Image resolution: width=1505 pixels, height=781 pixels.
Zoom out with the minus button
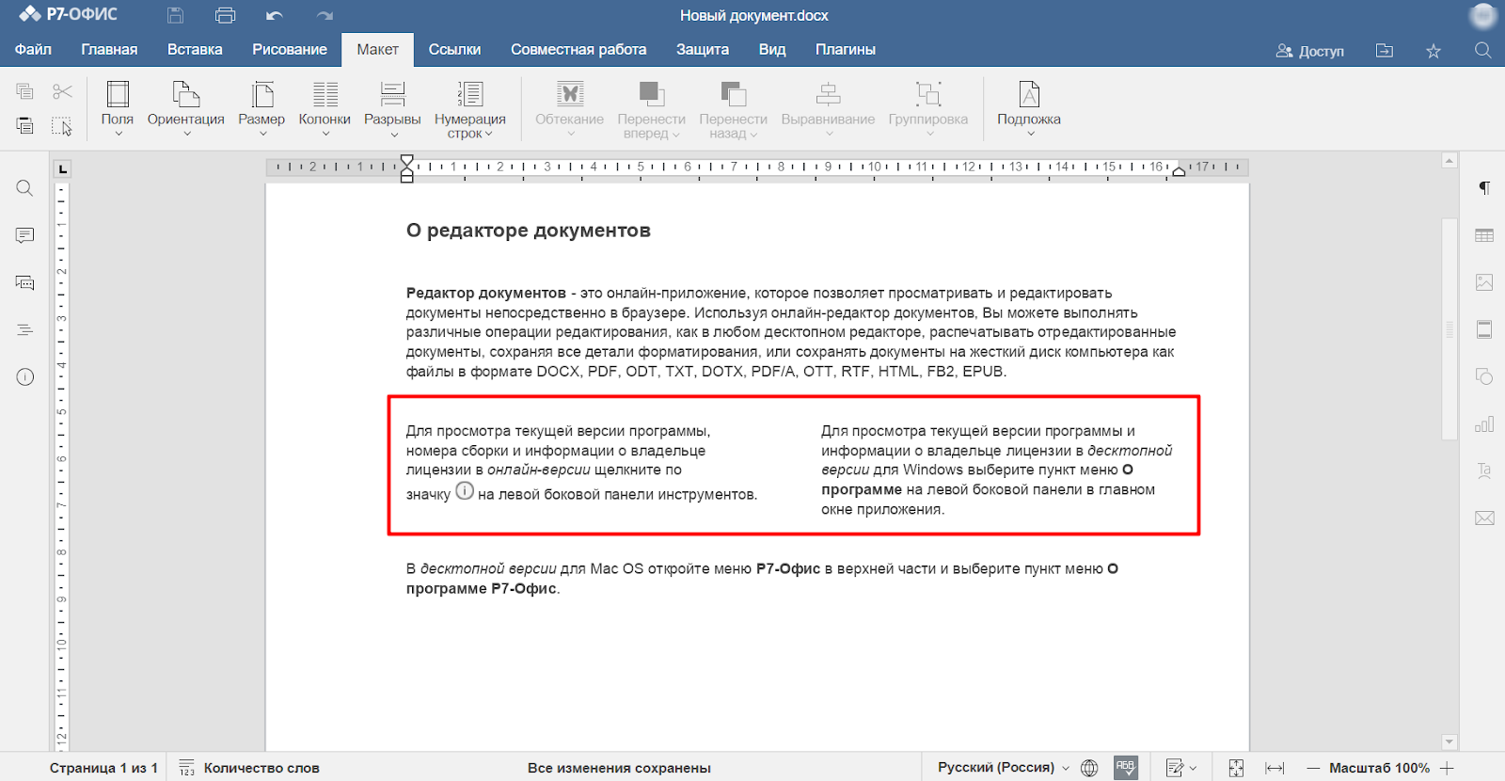tap(1313, 768)
